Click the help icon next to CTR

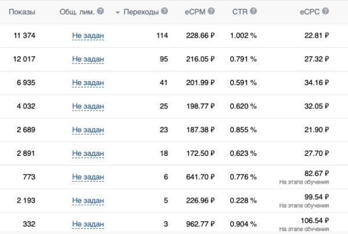[x=253, y=12]
